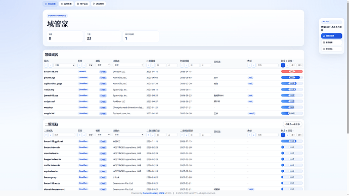Open second-level ownership filter dropdown
The height and width of the screenshot is (196, 349).
(x=103, y=135)
